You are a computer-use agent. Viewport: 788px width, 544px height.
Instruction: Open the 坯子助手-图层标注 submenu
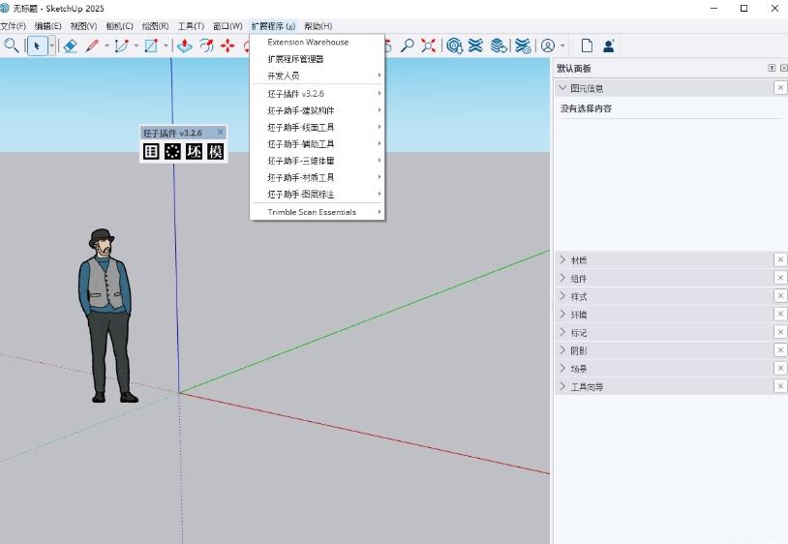point(318,195)
